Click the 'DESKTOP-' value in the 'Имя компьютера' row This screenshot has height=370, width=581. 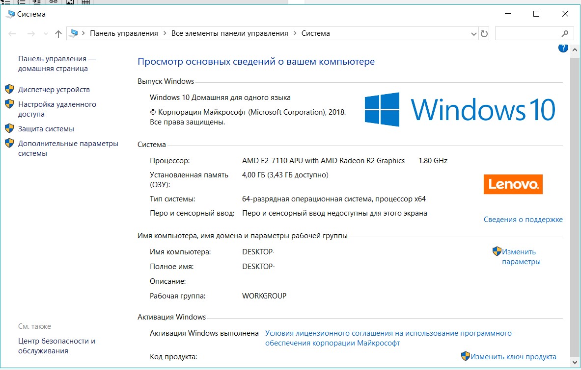(258, 251)
